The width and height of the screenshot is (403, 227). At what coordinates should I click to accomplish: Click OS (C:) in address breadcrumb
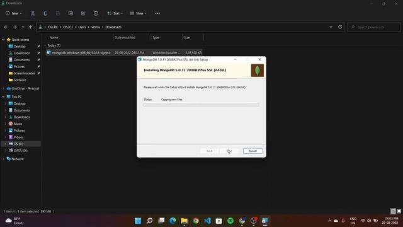coord(68,27)
